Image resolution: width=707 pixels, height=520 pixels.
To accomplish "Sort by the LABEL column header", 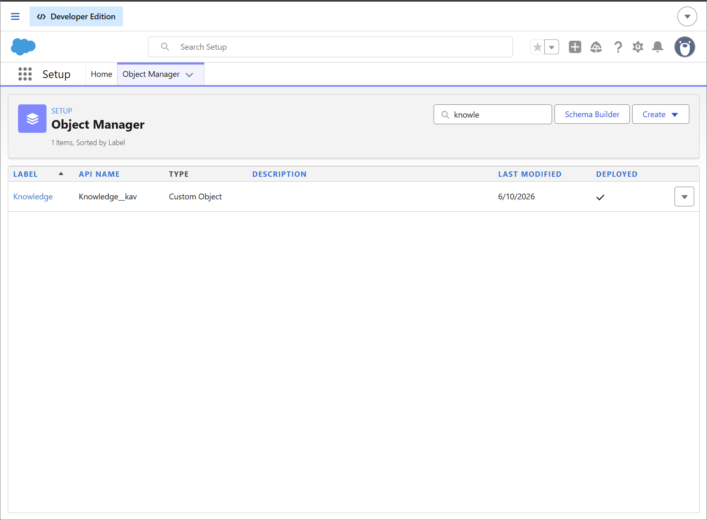I will click(x=25, y=174).
